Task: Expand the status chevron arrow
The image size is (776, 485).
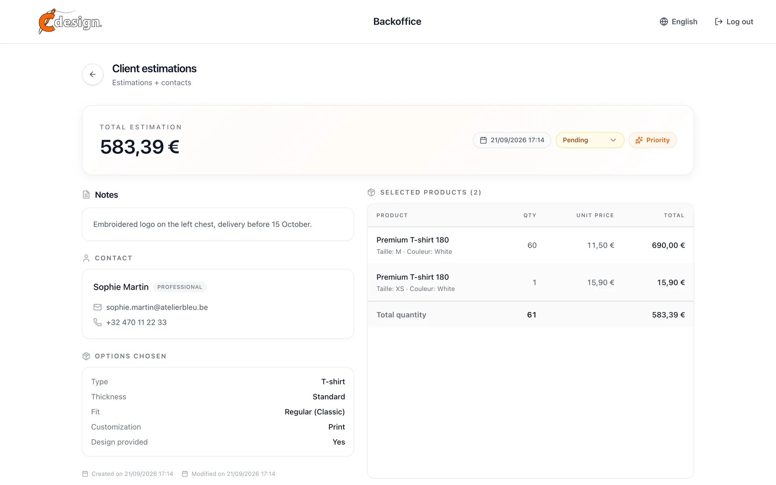Action: (613, 140)
